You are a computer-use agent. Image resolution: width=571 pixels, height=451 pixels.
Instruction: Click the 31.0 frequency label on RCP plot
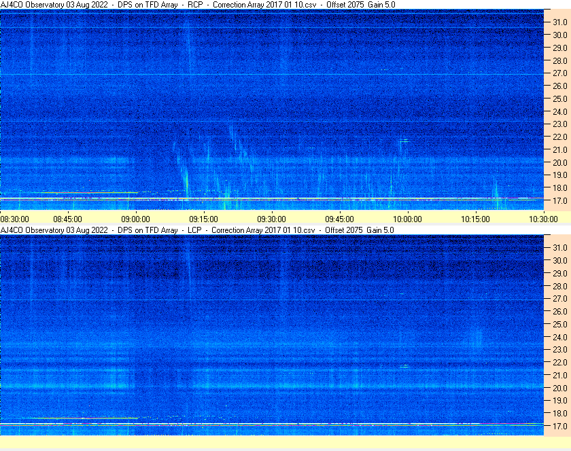560,22
